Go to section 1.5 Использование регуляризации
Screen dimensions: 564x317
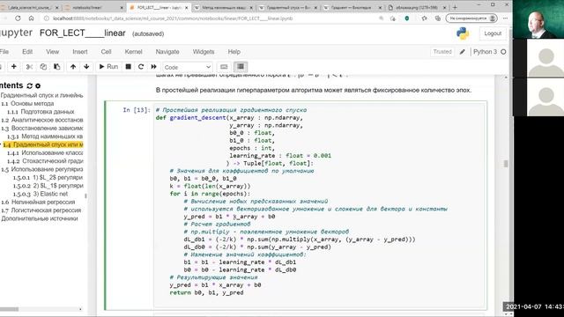(x=42, y=169)
